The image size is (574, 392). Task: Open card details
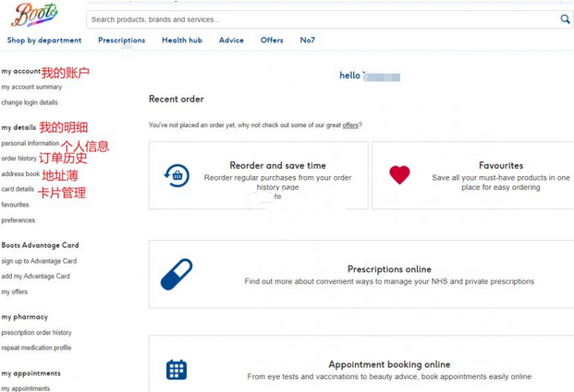tap(18, 189)
